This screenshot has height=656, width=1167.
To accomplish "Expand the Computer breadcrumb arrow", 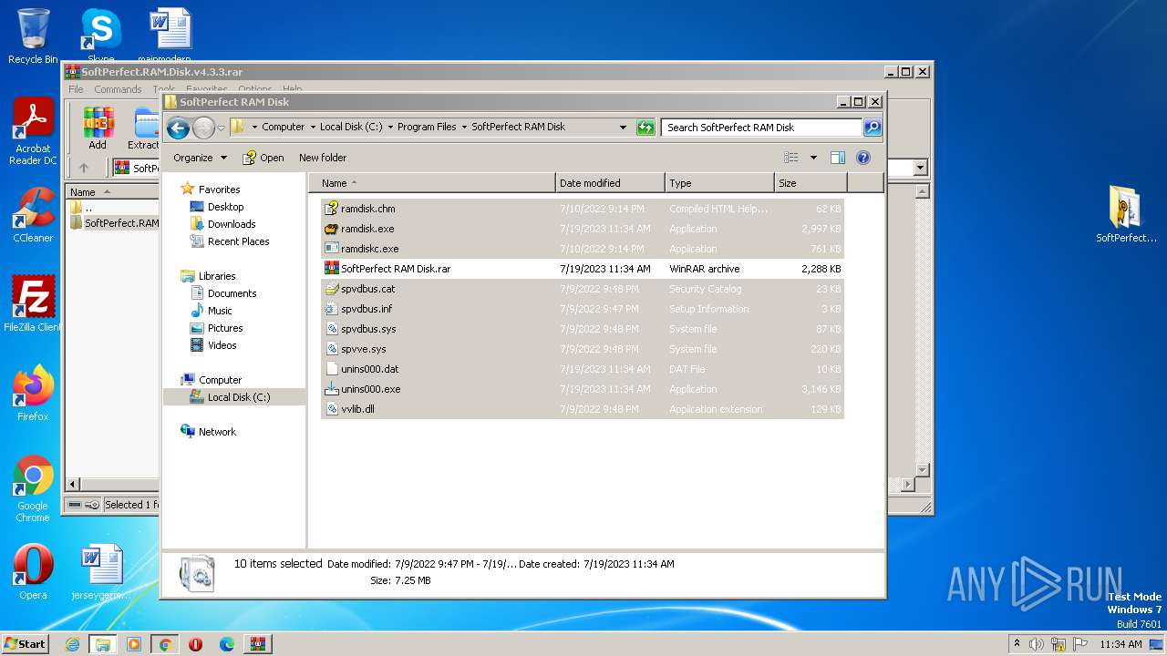I will 313,128.
